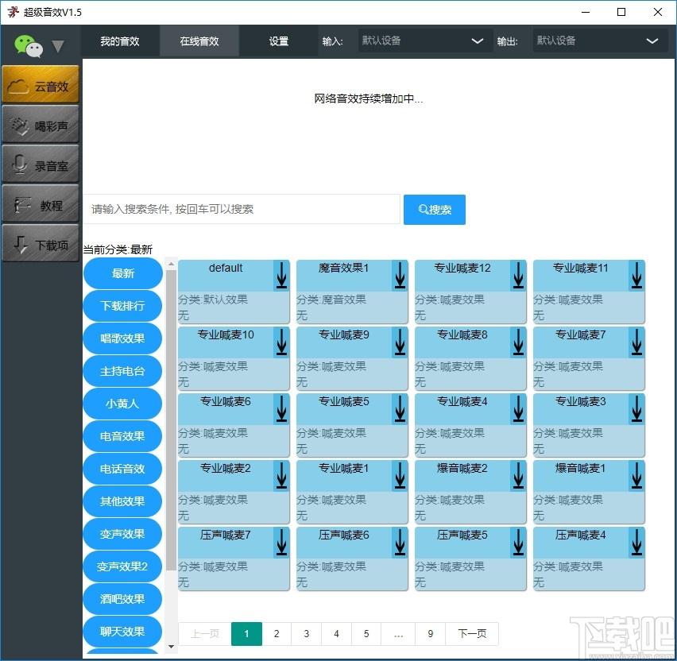This screenshot has height=661, width=677.
Task: Go to page 5
Action: pos(366,634)
